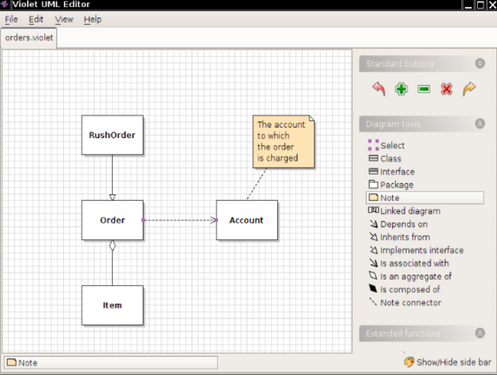
Task: Collapse the Standard buttons panel
Action: tap(480, 64)
